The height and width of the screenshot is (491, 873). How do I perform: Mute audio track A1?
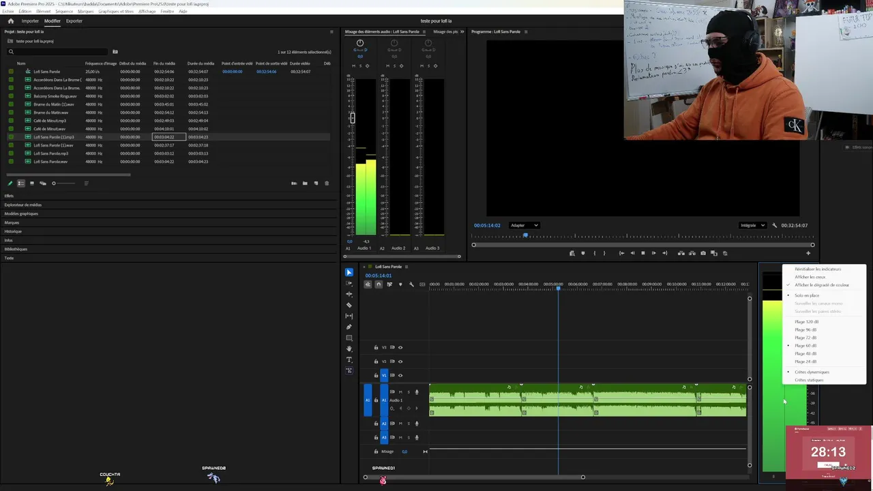point(400,392)
